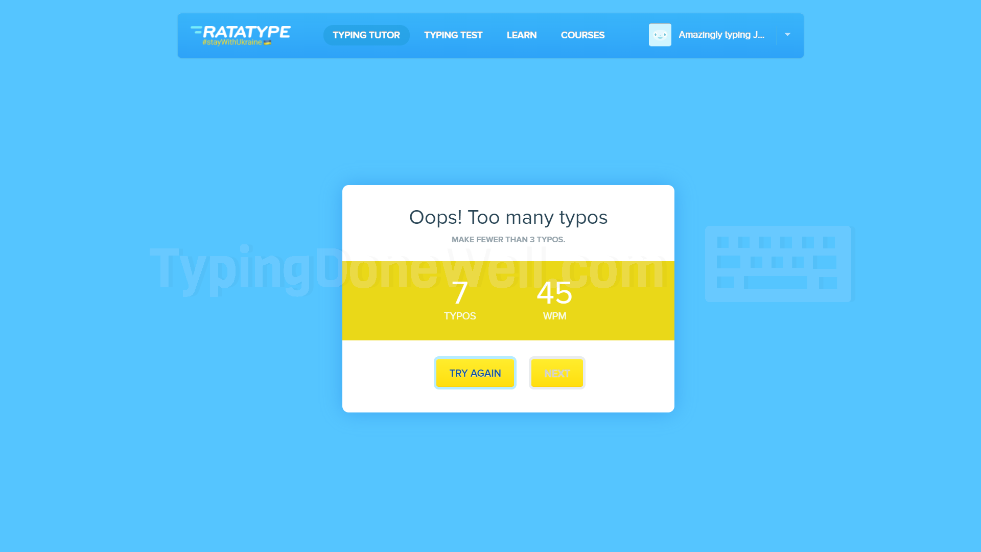981x552 pixels.
Task: Click the user avatar robot icon
Action: (x=660, y=35)
